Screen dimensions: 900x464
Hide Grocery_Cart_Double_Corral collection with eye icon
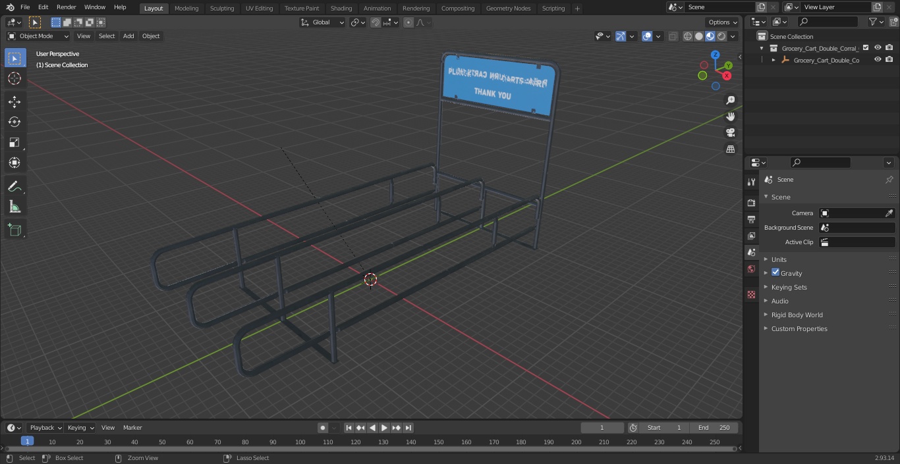(878, 47)
